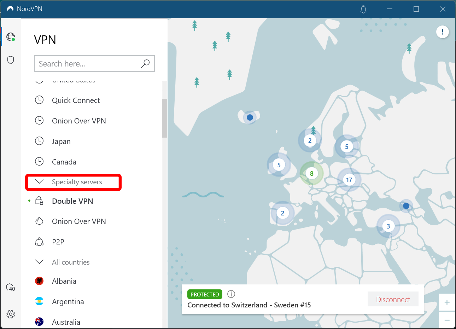Select the 5-server cluster over the Baltics
The height and width of the screenshot is (329, 456).
pos(347,146)
